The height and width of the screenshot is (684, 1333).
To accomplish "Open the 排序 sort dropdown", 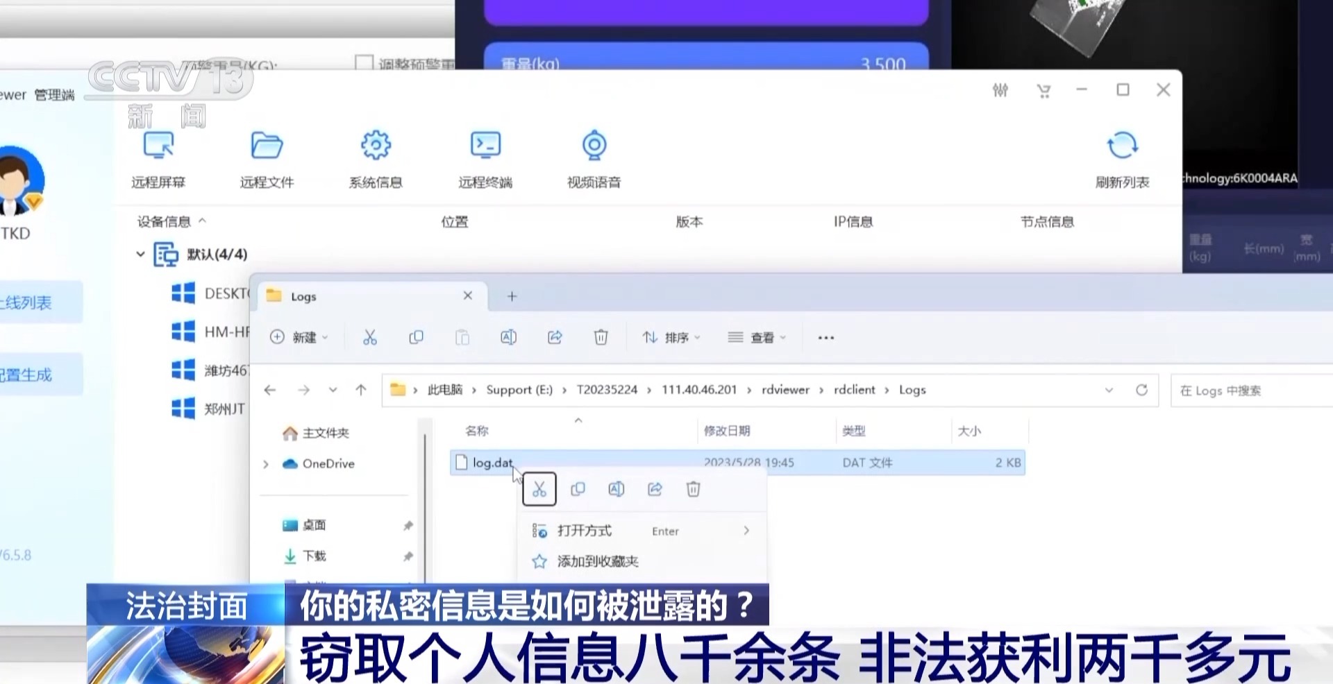I will click(x=671, y=338).
